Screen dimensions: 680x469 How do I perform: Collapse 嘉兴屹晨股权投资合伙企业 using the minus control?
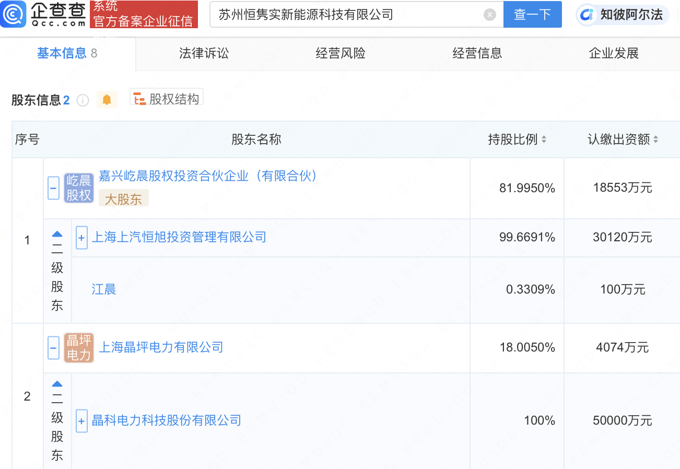(x=54, y=188)
